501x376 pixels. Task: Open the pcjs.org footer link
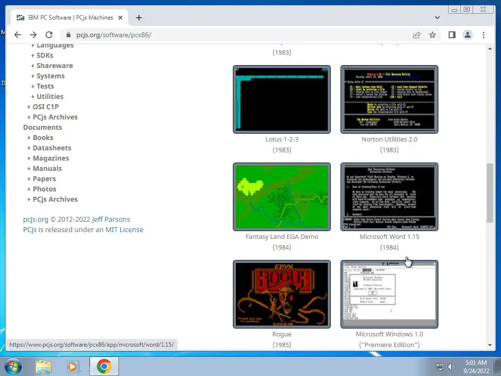35,219
